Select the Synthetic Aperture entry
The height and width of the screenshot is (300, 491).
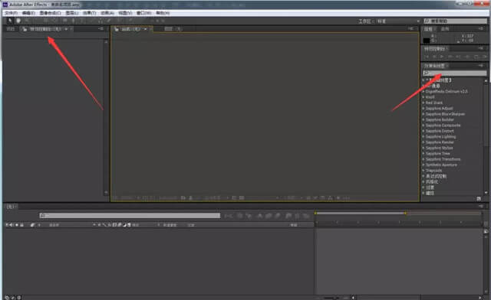[441, 165]
